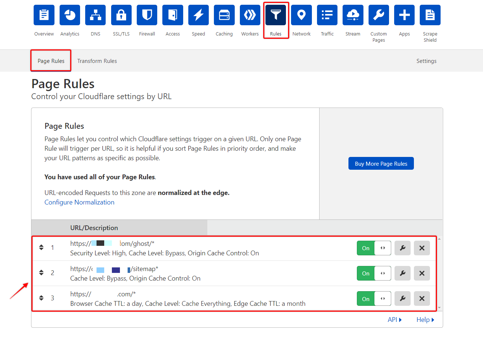This screenshot has width=483, height=338.
Task: Delete the ghost page rule
Action: coord(422,248)
